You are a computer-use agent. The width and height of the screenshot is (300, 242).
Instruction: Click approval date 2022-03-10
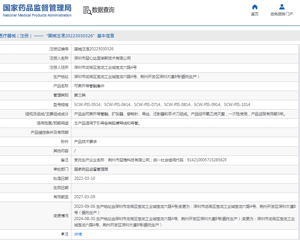[85, 178]
